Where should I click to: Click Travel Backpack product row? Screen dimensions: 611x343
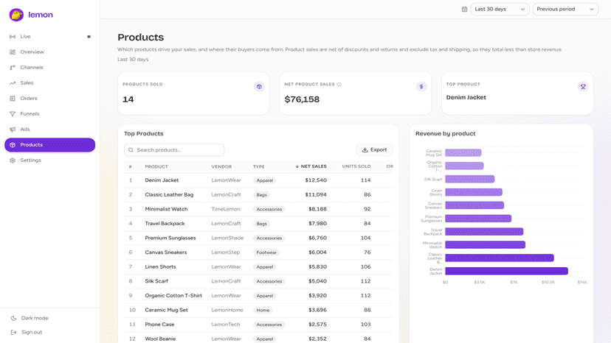(x=258, y=224)
